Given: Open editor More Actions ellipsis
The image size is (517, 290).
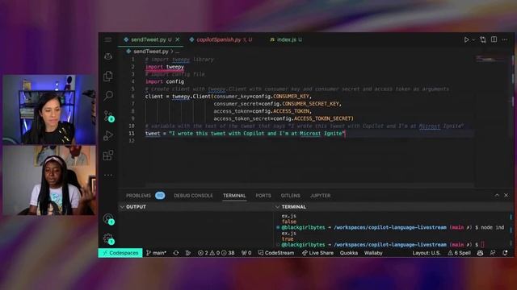Looking at the screenshot, I should [505, 39].
